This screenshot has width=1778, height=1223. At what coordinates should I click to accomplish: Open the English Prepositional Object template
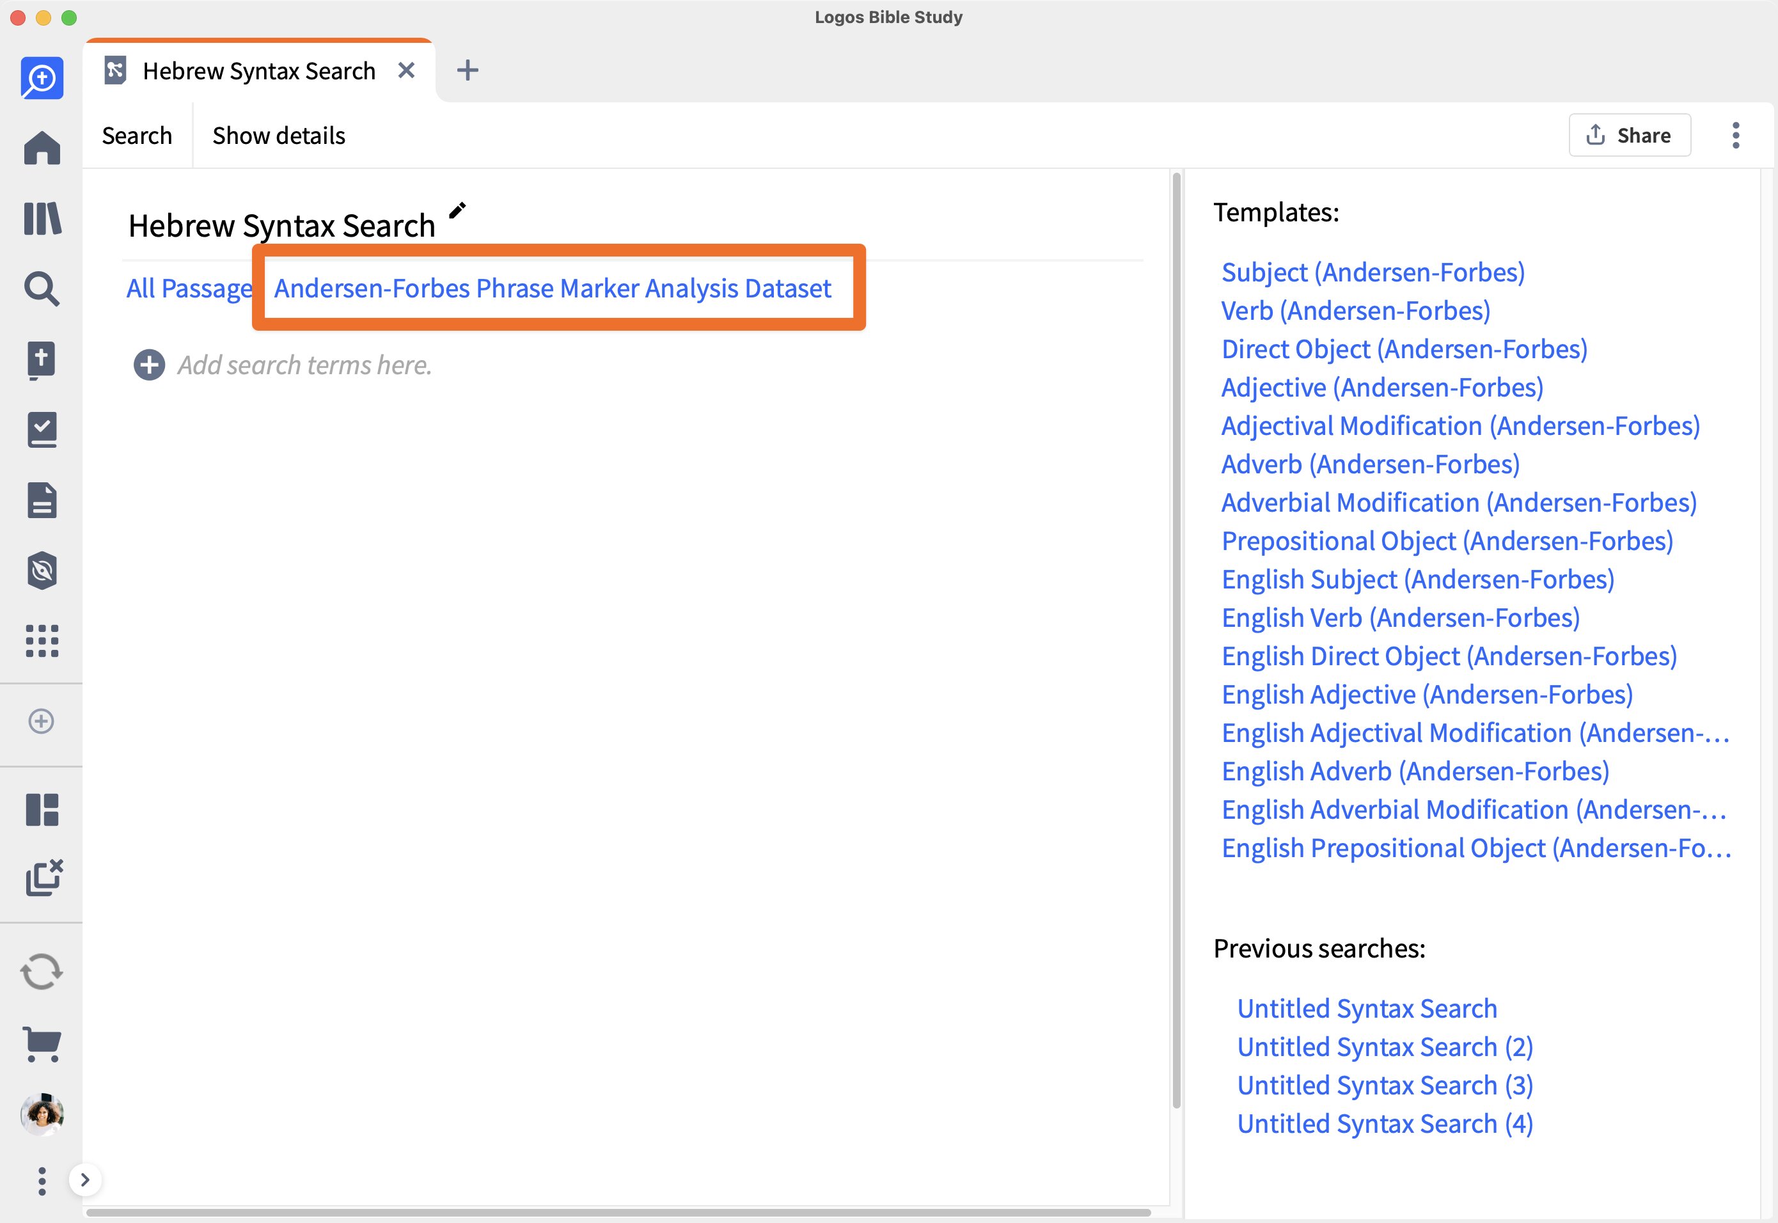pos(1476,848)
